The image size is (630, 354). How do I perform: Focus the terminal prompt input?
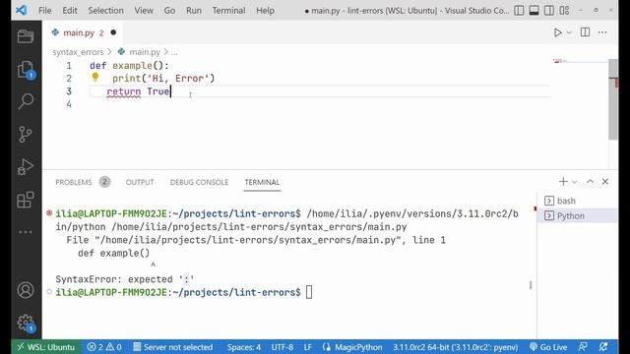click(308, 292)
